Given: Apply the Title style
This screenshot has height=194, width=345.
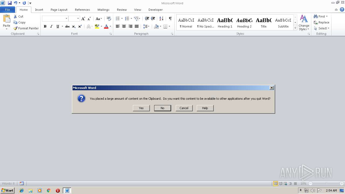Looking at the screenshot, I should 264,23.
